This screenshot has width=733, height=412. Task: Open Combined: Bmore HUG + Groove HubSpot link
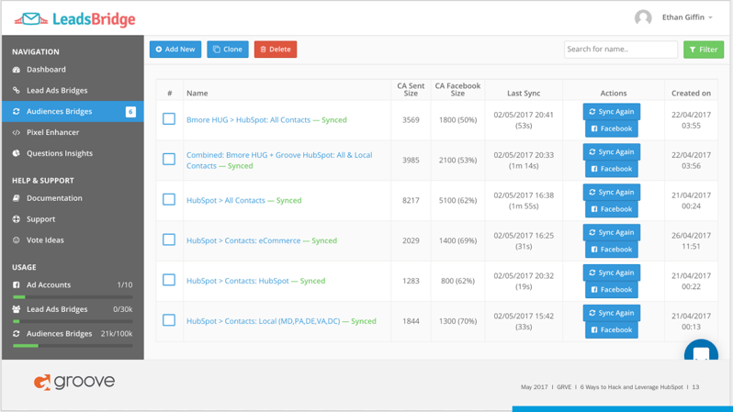coord(279,161)
